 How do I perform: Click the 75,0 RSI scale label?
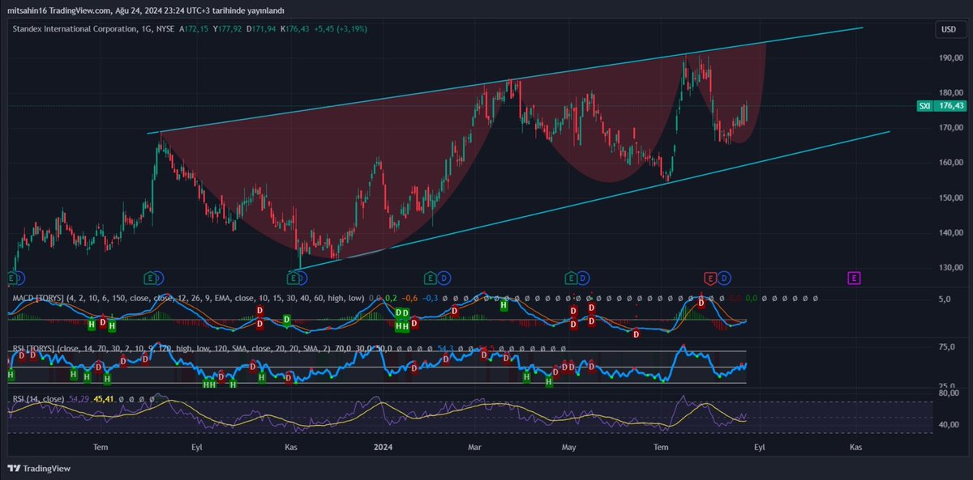coord(947,347)
